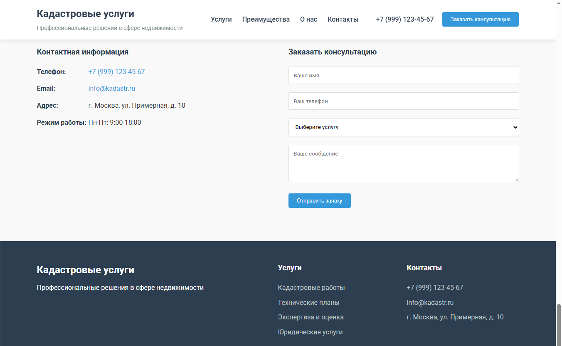The width and height of the screenshot is (562, 346).
Task: Click the Ваше имя input field
Action: tap(404, 75)
